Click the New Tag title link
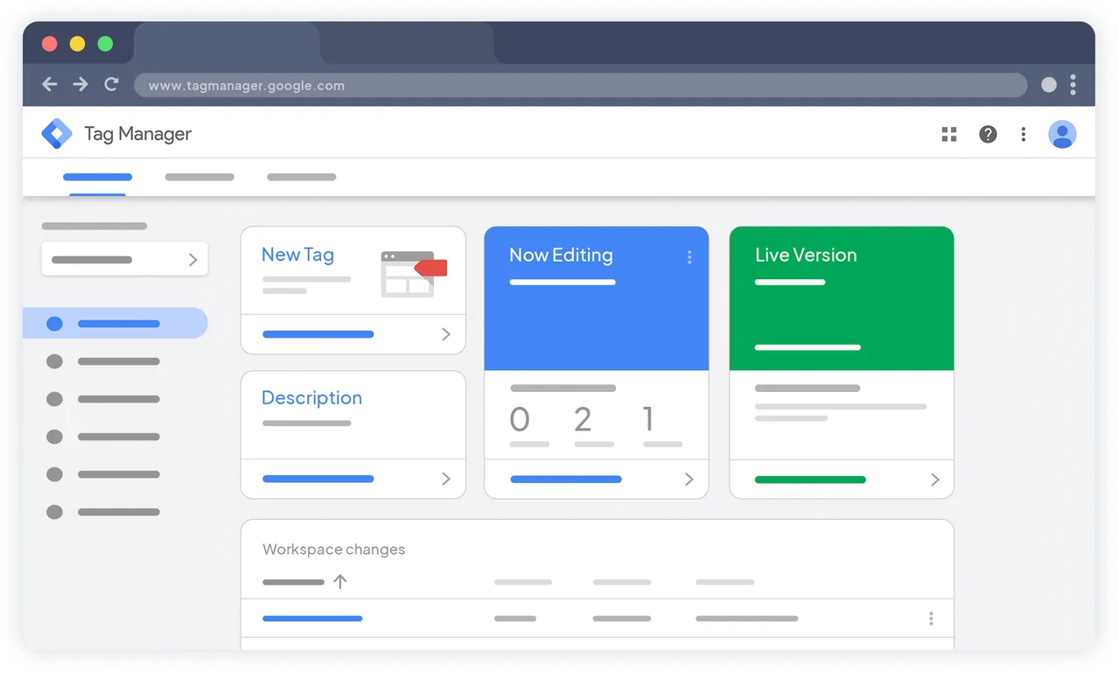Image resolution: width=1118 pixels, height=673 pixels. click(297, 255)
